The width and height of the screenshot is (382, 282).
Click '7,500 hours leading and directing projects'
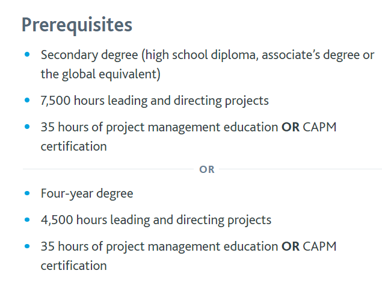[x=155, y=101]
